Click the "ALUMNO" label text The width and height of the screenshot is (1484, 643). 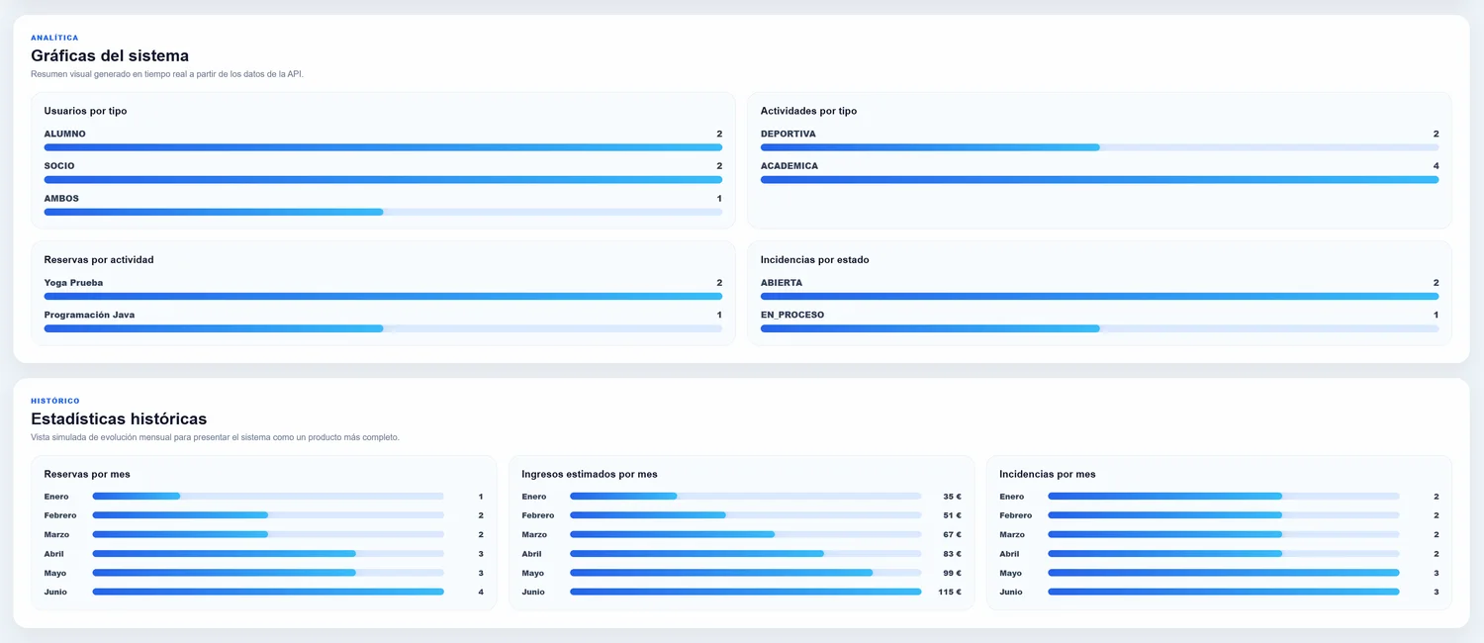65,134
